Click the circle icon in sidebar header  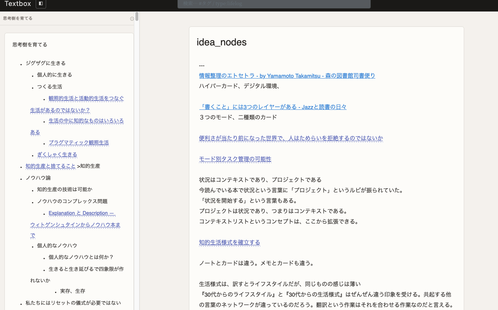click(x=132, y=19)
